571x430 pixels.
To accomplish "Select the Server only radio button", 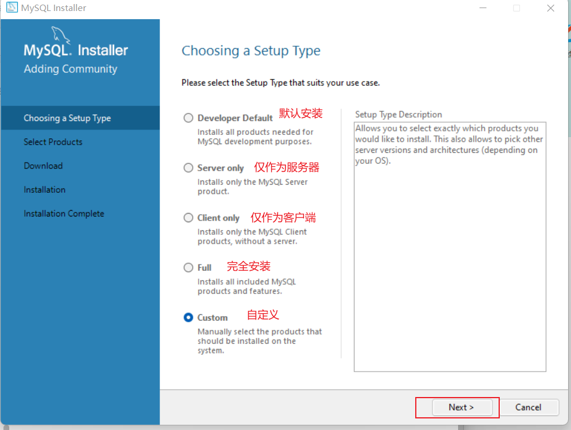I will click(188, 168).
